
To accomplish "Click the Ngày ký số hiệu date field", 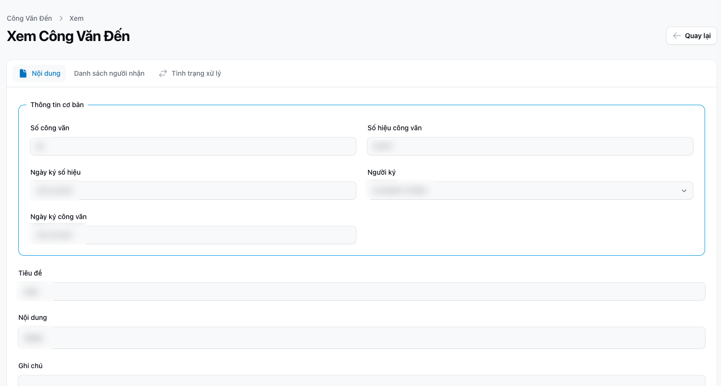I will (x=193, y=191).
